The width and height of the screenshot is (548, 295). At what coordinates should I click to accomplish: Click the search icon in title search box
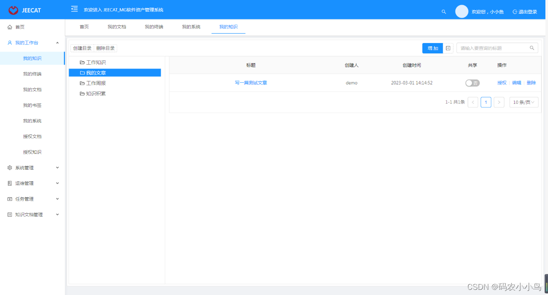[x=532, y=48]
